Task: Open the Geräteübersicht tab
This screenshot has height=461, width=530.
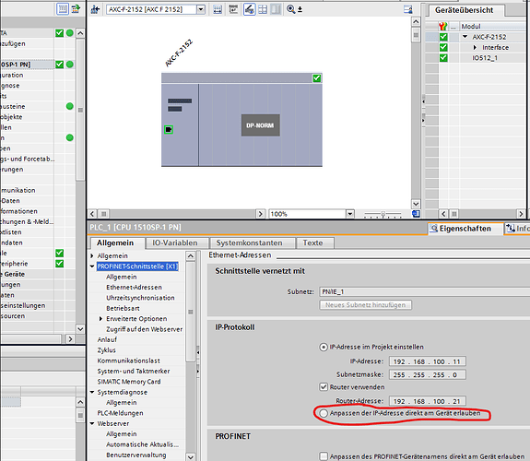Action: (464, 10)
